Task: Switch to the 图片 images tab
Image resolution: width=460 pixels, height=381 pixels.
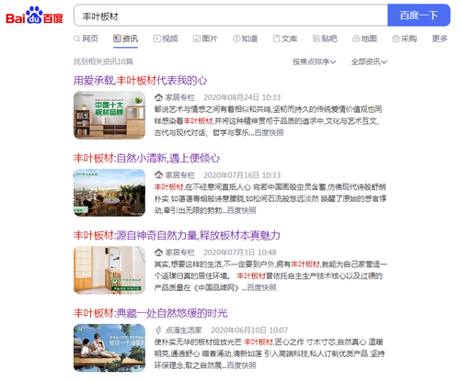Action: coord(205,39)
